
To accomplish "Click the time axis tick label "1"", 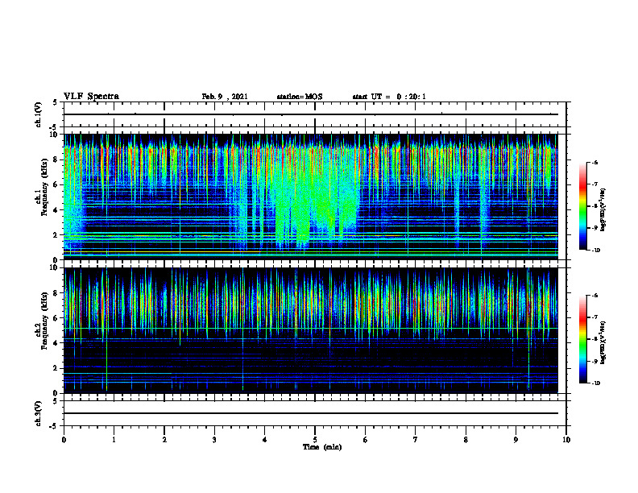I will [114, 440].
